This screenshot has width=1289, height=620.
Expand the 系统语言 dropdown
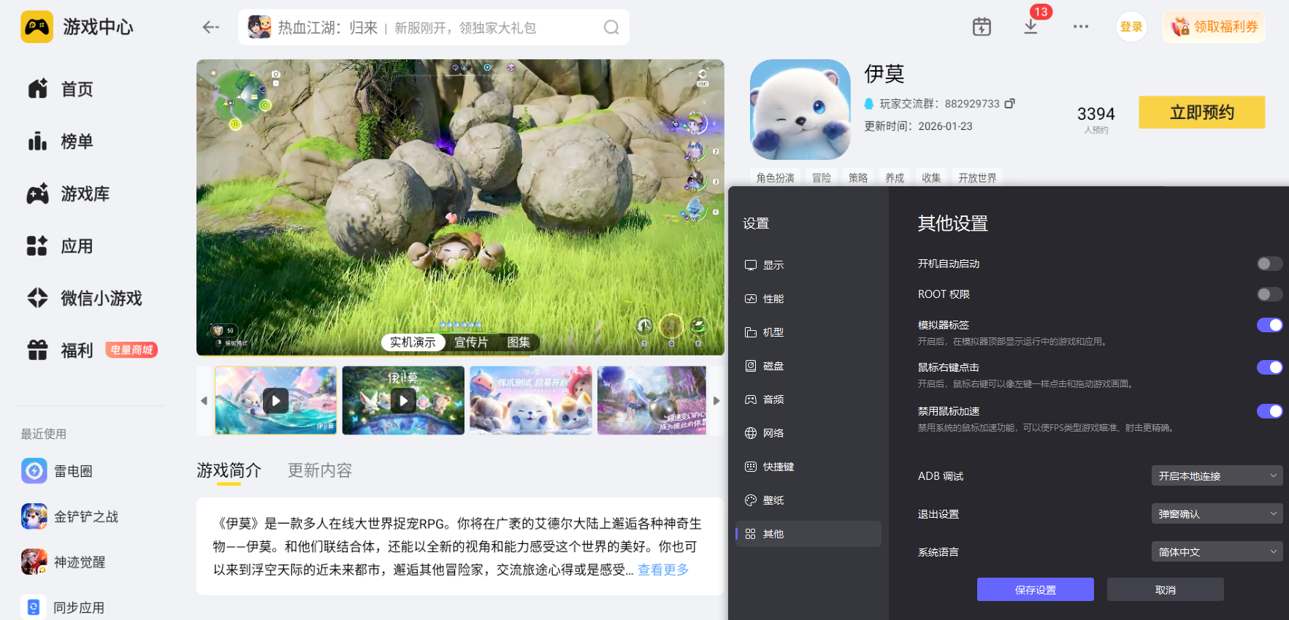[x=1217, y=552]
